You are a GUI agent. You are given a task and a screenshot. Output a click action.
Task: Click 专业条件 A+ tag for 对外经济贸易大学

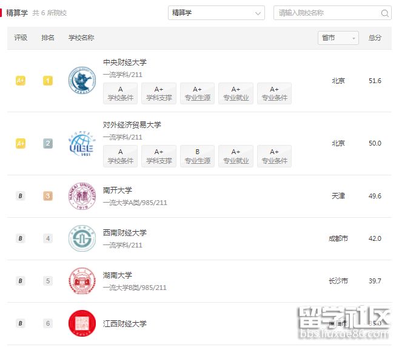(274, 156)
